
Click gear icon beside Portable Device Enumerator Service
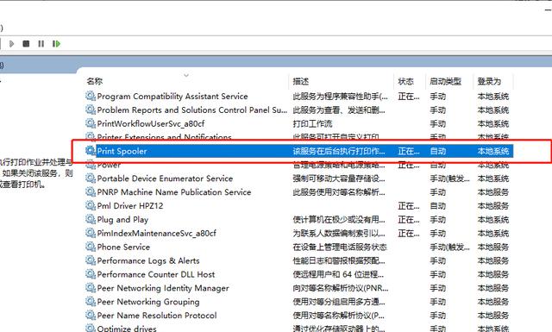(x=91, y=179)
